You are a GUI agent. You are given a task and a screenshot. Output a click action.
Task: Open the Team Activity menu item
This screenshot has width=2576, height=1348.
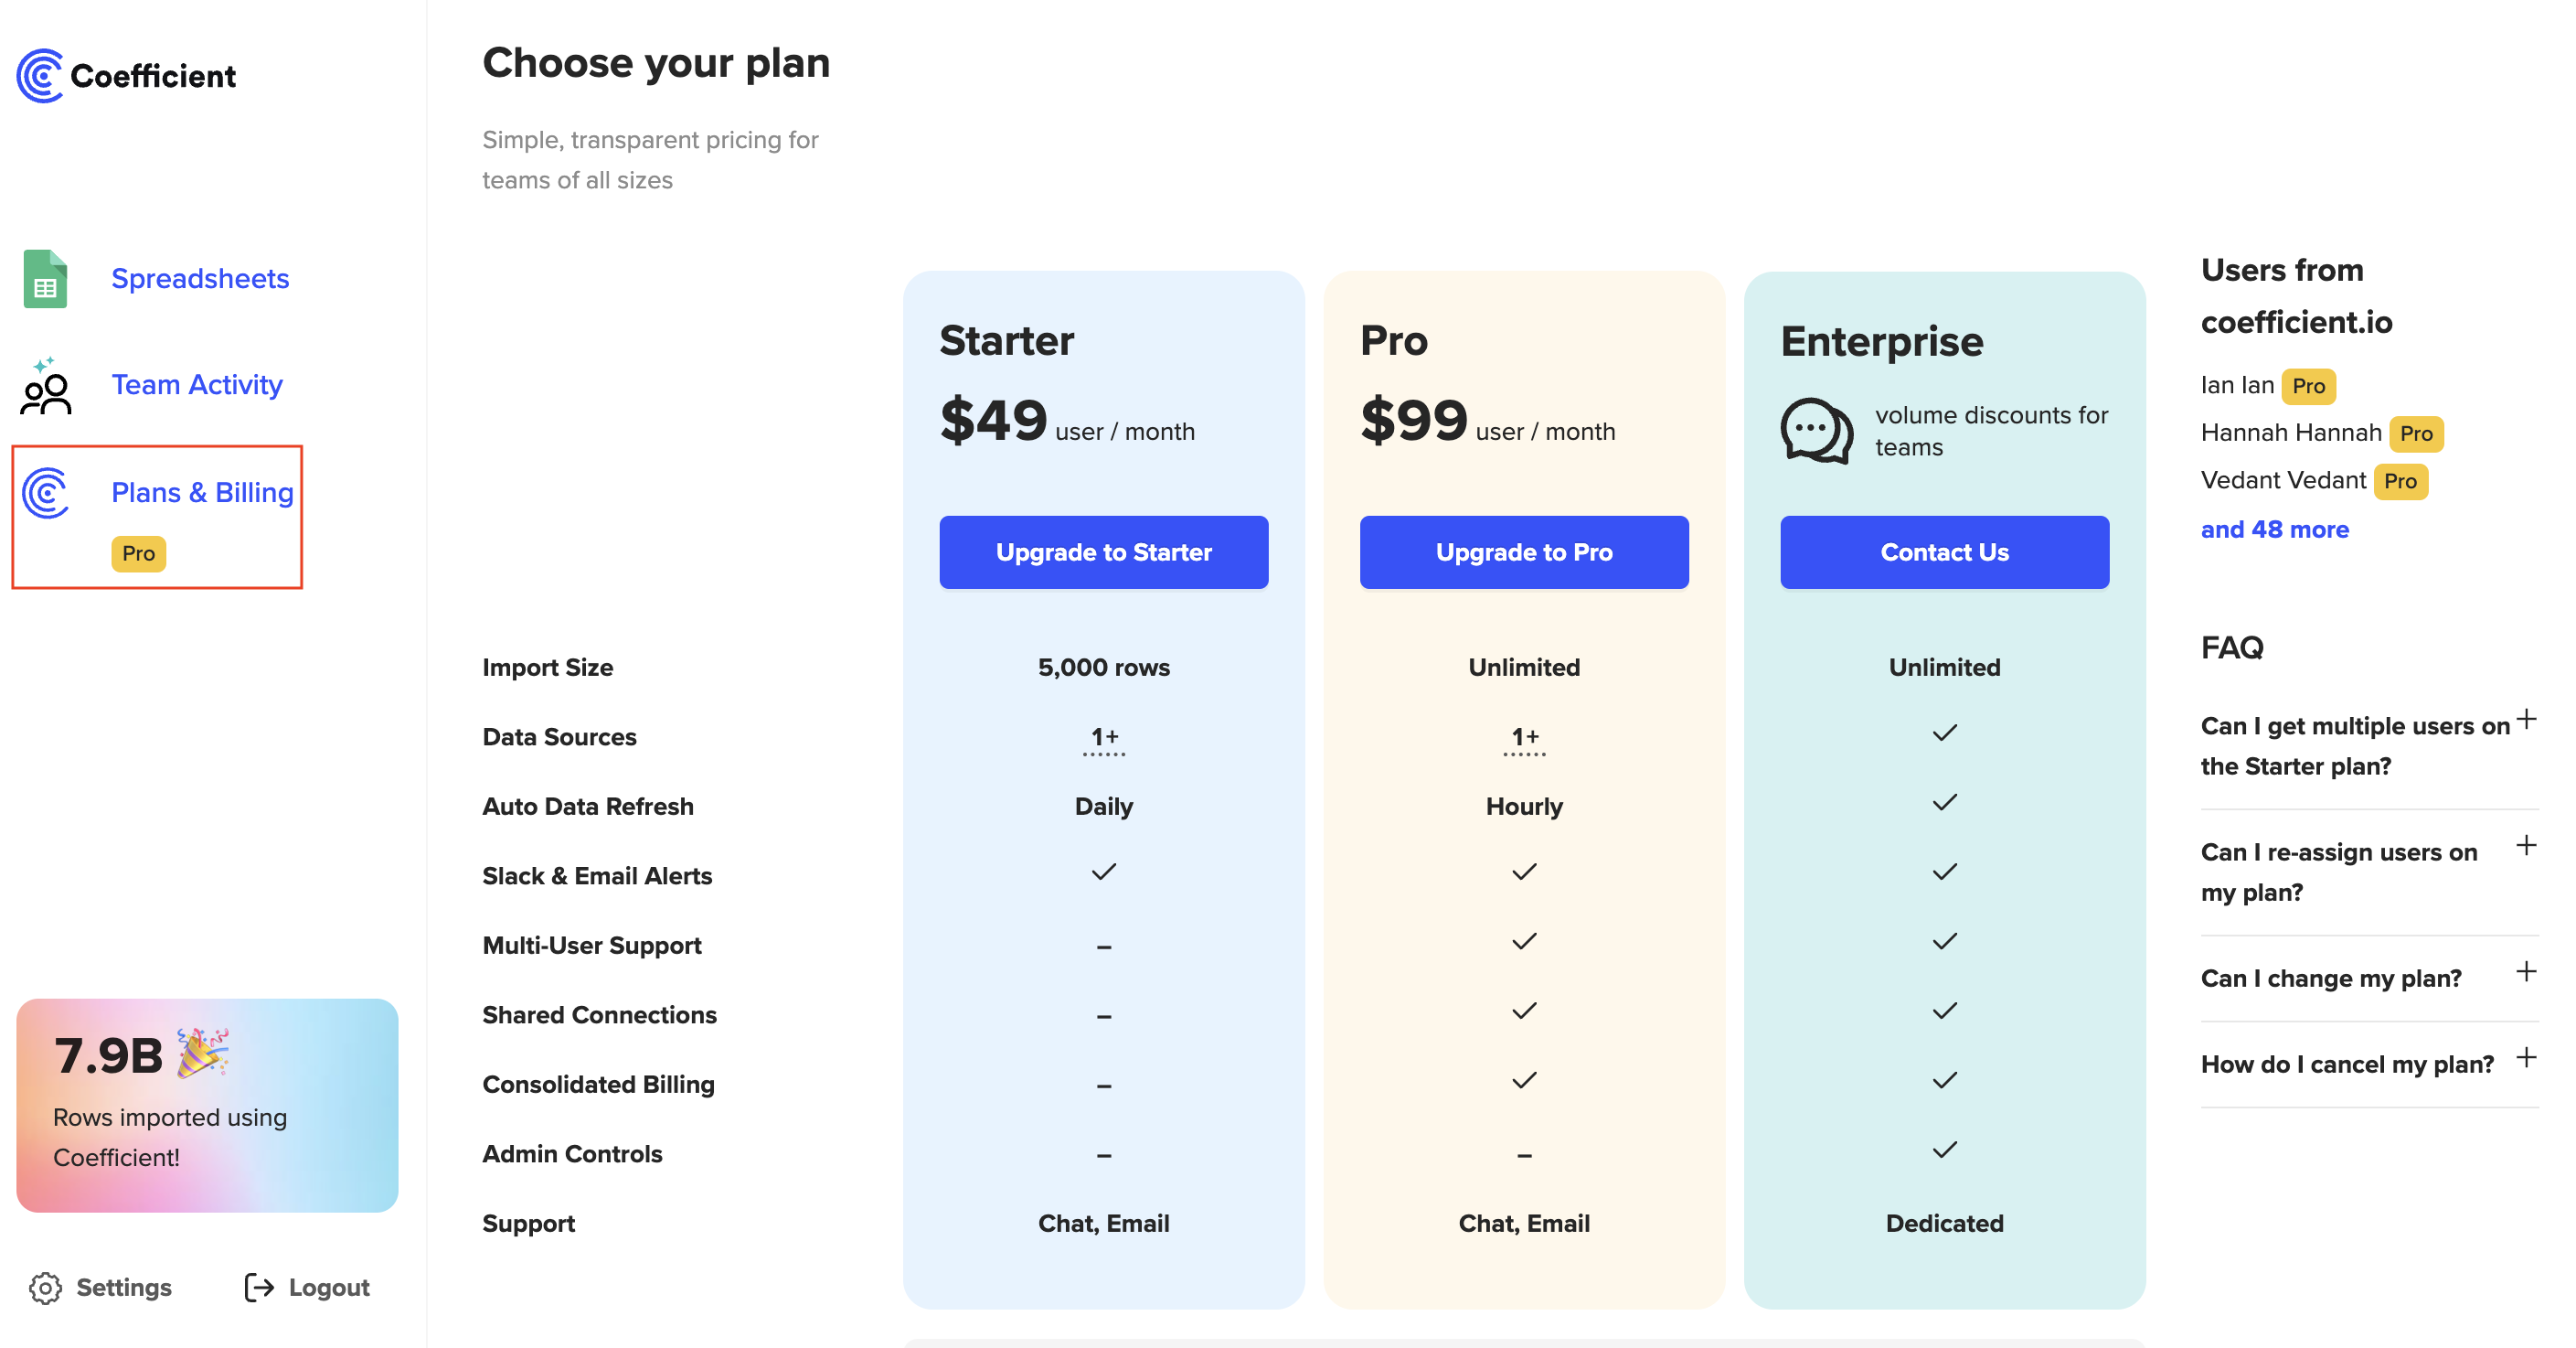196,384
